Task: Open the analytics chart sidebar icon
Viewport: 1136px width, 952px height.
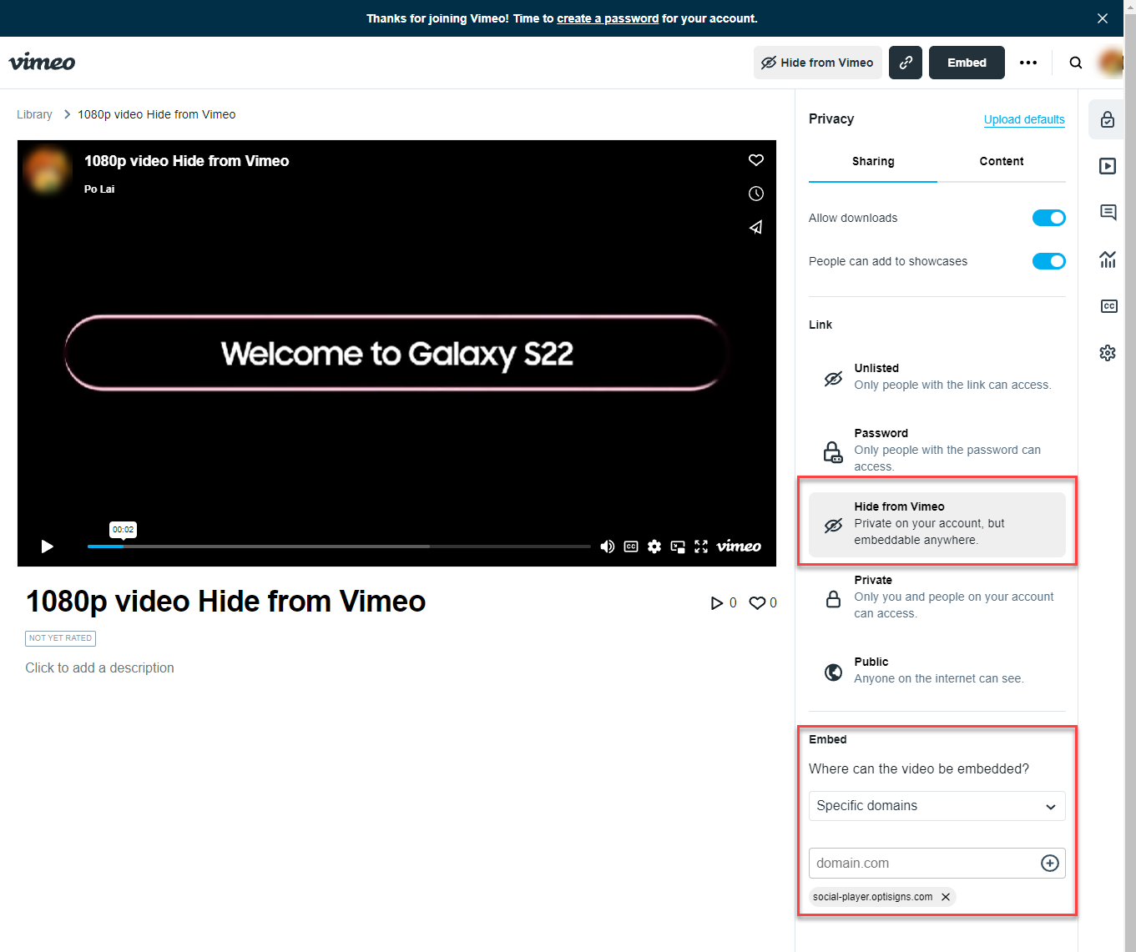Action: pos(1108,259)
